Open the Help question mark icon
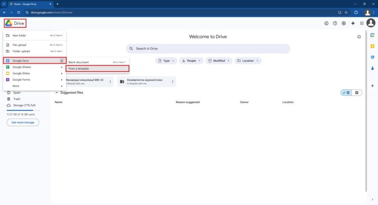 coord(335,23)
